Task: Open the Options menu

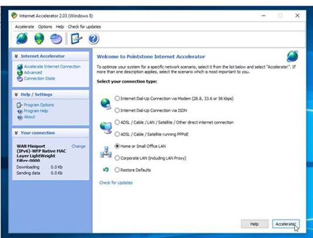Action: (x=45, y=27)
